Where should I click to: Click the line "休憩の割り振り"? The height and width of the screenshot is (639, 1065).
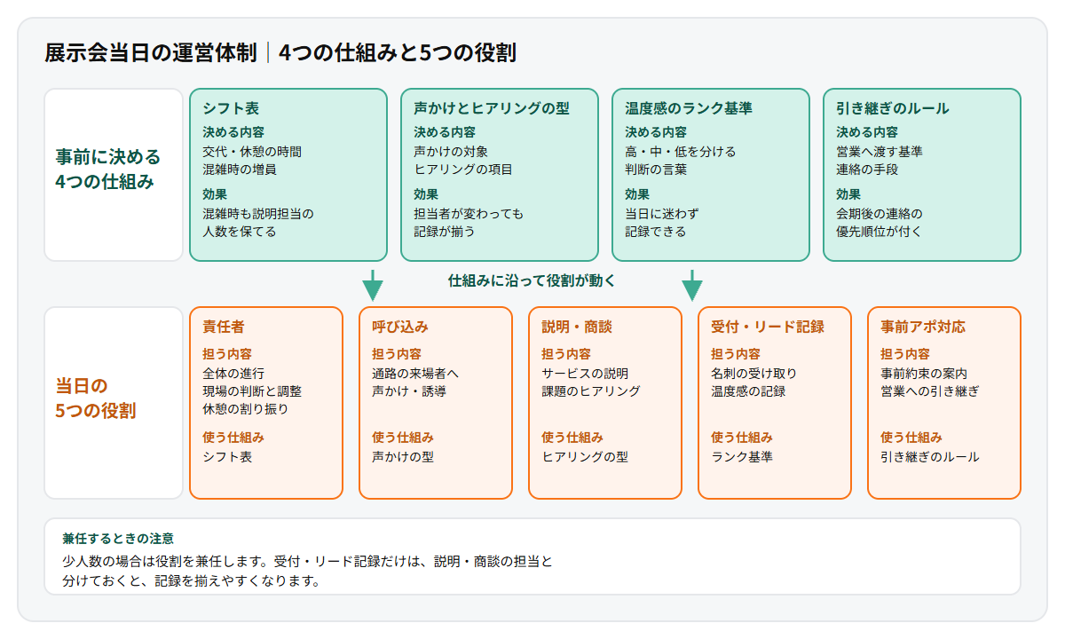tap(246, 409)
